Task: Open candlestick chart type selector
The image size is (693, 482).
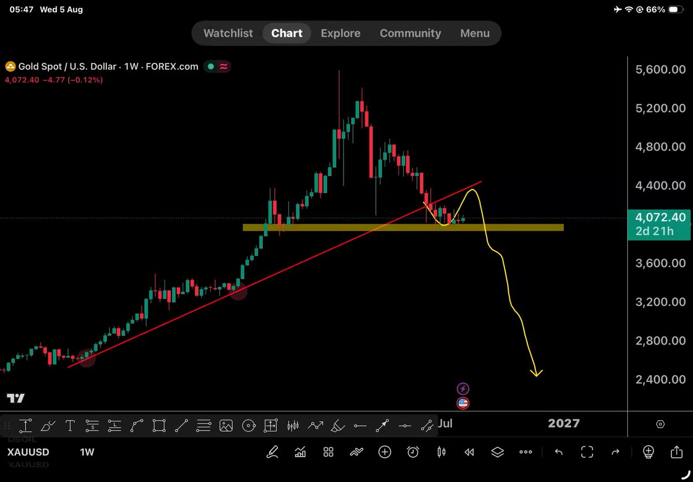Action: point(441,453)
